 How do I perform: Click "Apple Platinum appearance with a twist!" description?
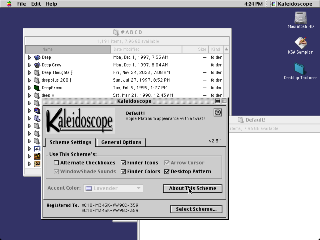pos(165,118)
